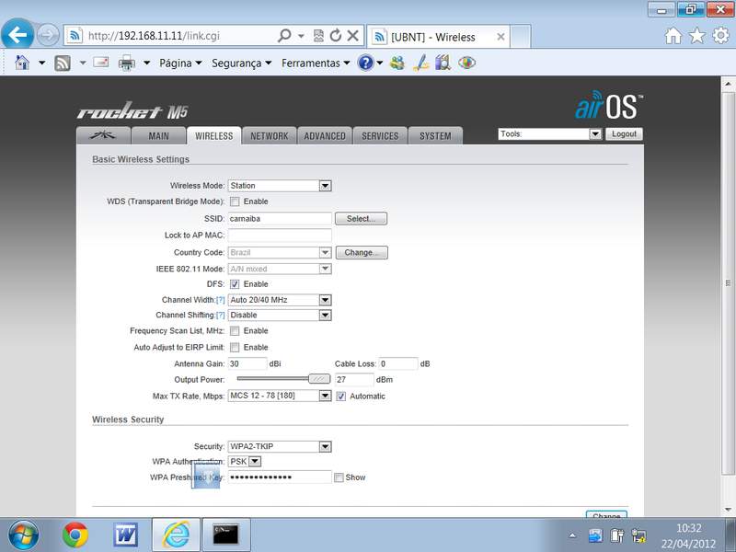Open the Channel Width dropdown

click(280, 300)
